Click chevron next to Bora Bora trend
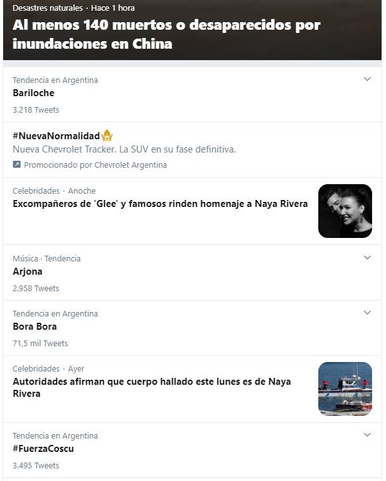386x481 pixels. [x=367, y=313]
